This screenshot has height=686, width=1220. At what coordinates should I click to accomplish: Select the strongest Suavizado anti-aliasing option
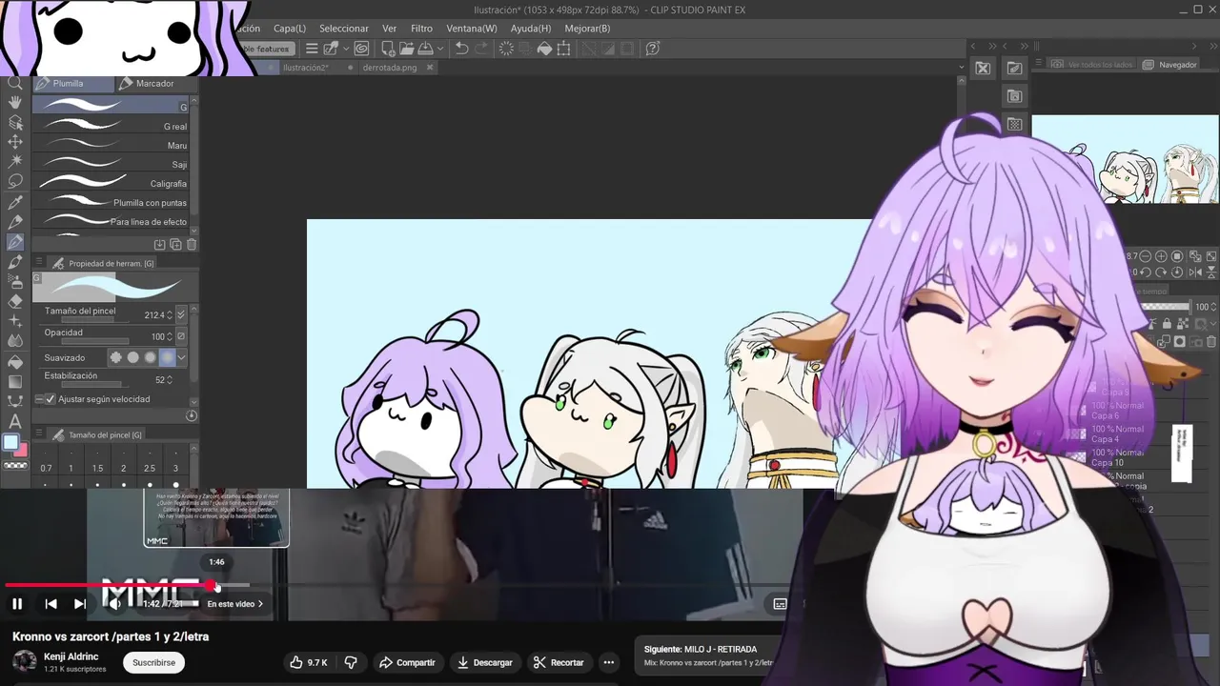(x=168, y=358)
